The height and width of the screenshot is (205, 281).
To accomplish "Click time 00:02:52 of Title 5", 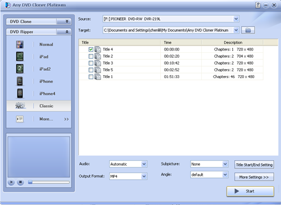I will (171, 70).
